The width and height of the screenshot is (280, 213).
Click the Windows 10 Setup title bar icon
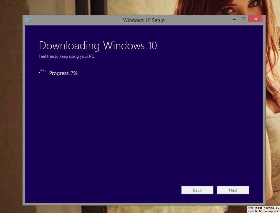28,19
